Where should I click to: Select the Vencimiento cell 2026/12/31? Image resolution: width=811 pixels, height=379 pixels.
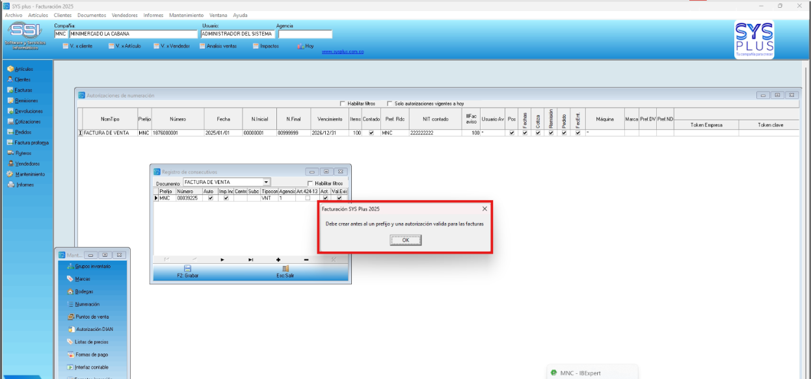click(x=330, y=133)
